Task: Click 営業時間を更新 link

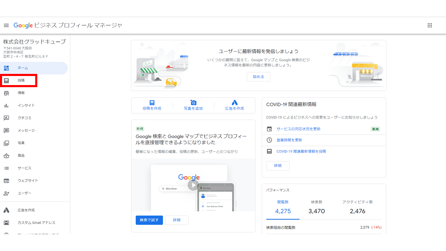Action: click(290, 140)
